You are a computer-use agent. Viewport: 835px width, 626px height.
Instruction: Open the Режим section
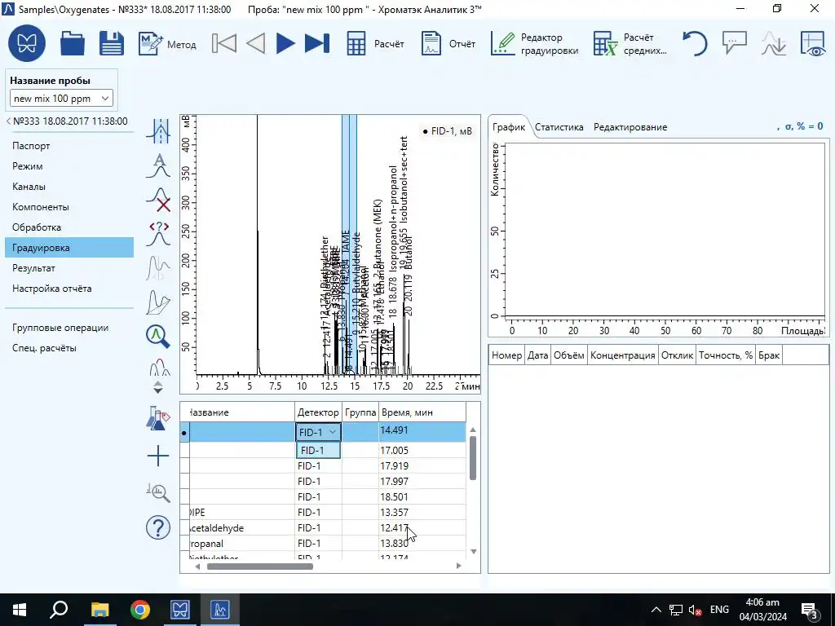pyautogui.click(x=69, y=166)
